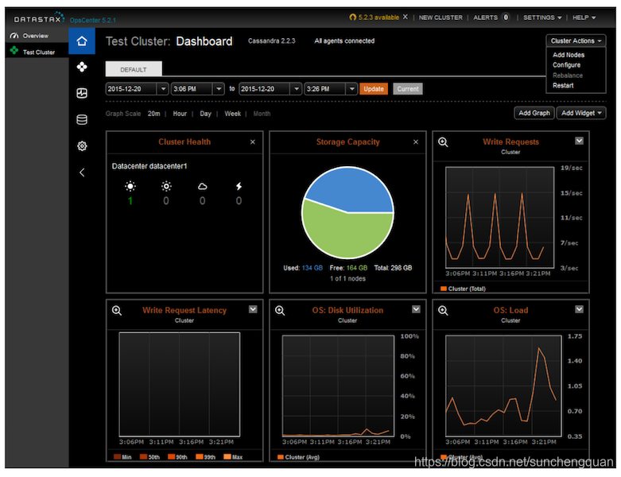Open the cluster ring view icon
Viewport: 621px width, 477px height.
tap(82, 67)
